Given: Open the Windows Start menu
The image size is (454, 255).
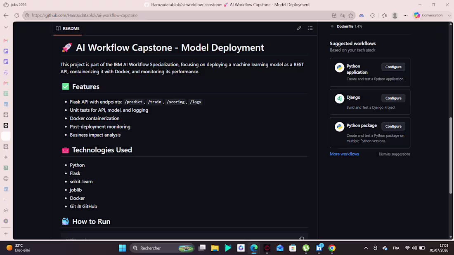Looking at the screenshot, I should [122, 248].
